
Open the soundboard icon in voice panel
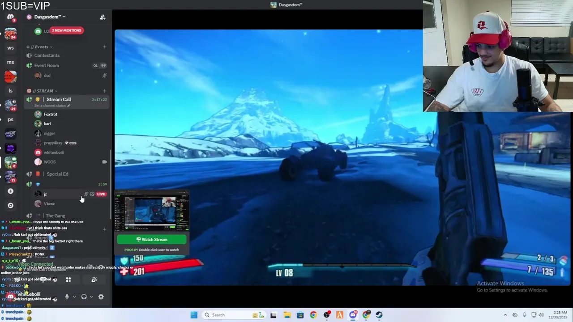(x=94, y=280)
